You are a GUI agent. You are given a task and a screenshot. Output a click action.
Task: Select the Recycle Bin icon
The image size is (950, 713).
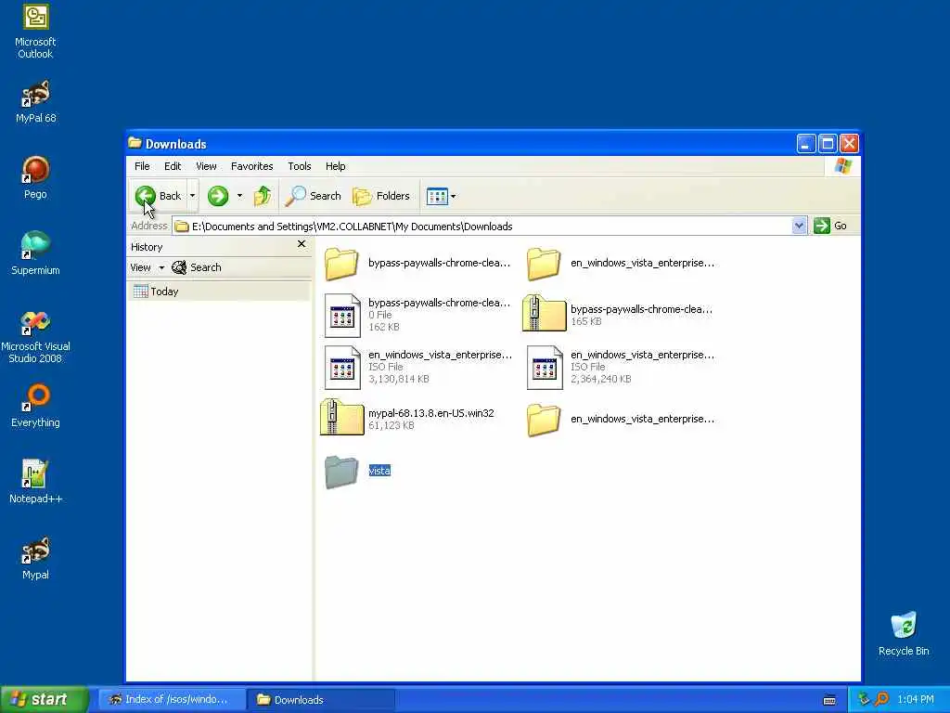[x=904, y=634]
